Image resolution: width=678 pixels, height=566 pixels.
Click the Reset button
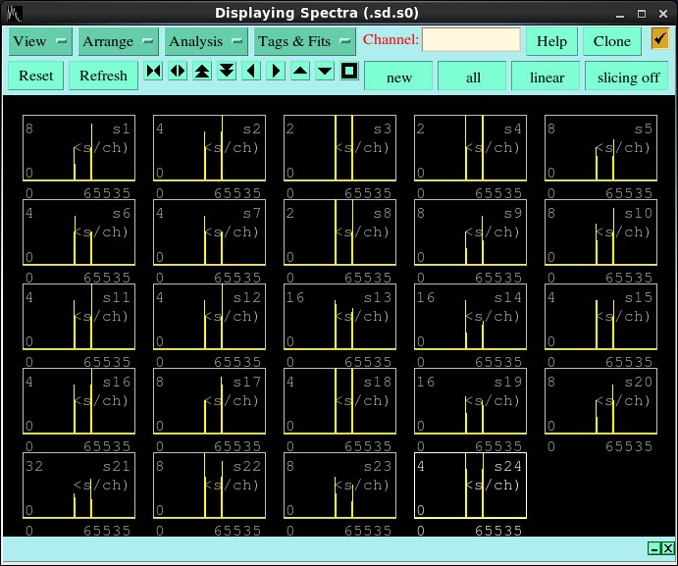pyautogui.click(x=36, y=76)
